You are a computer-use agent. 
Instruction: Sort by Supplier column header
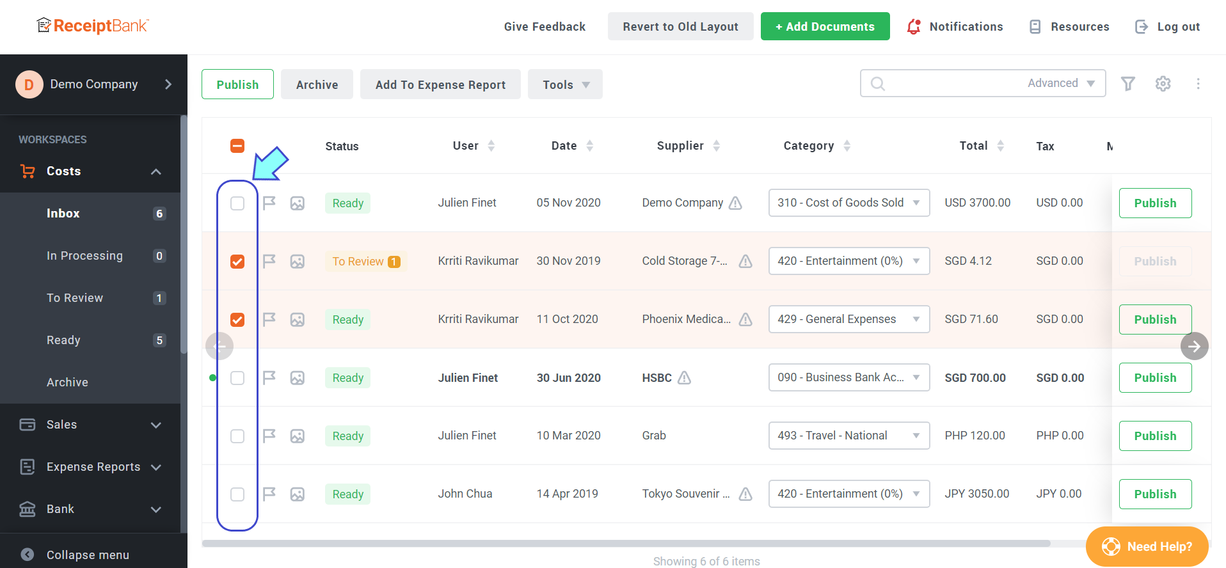pyautogui.click(x=689, y=146)
